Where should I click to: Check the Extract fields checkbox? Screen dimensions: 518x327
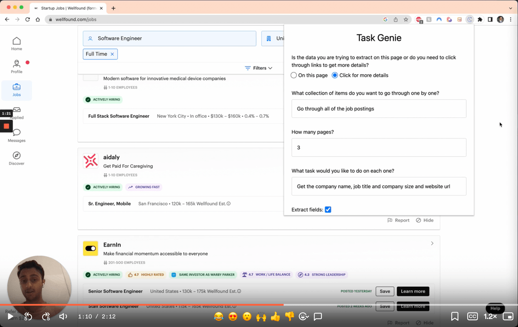328,209
